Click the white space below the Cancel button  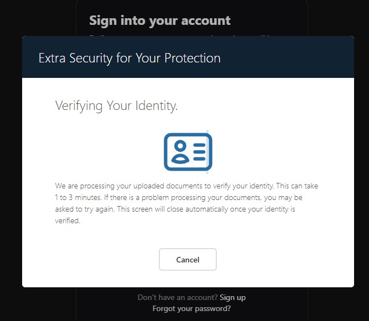point(188,279)
